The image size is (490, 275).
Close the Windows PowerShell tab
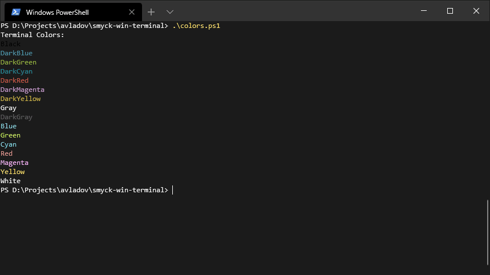(x=132, y=12)
